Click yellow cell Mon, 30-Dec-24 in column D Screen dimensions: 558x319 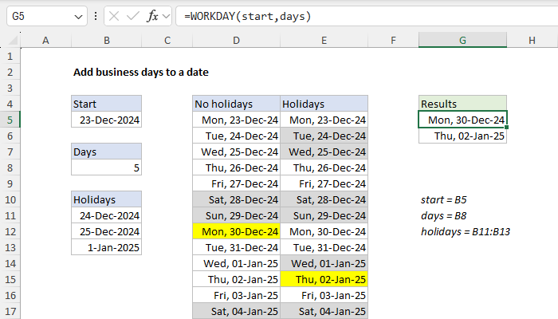(236, 232)
